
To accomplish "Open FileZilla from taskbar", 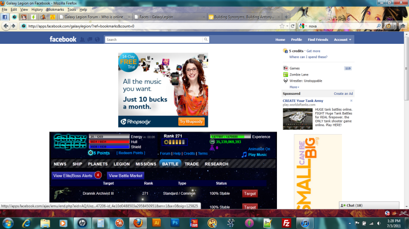I will [286, 223].
